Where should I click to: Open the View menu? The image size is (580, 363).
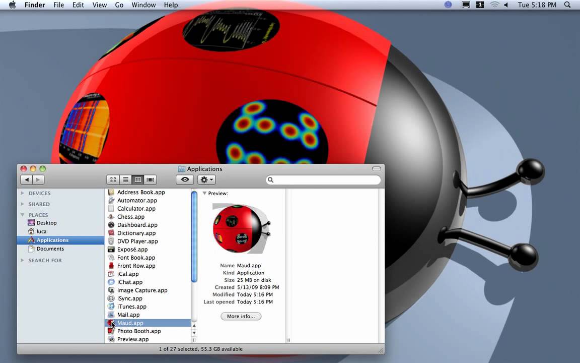point(100,5)
